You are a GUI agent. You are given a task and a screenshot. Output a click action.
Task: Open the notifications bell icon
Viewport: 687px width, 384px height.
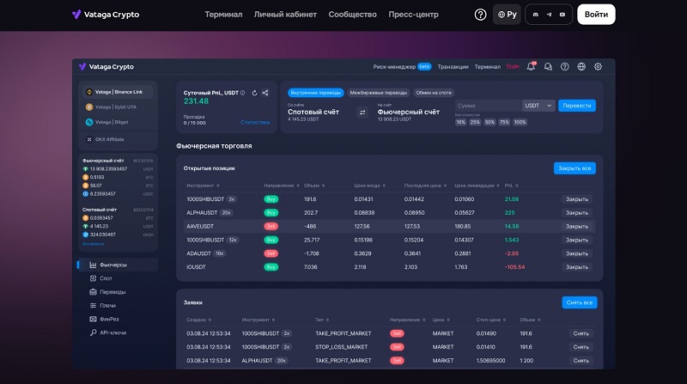(531, 67)
